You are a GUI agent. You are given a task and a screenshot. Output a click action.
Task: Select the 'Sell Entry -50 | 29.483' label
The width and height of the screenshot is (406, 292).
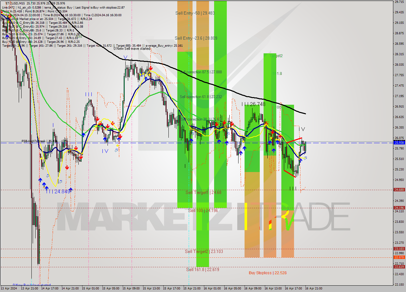[x=195, y=13]
